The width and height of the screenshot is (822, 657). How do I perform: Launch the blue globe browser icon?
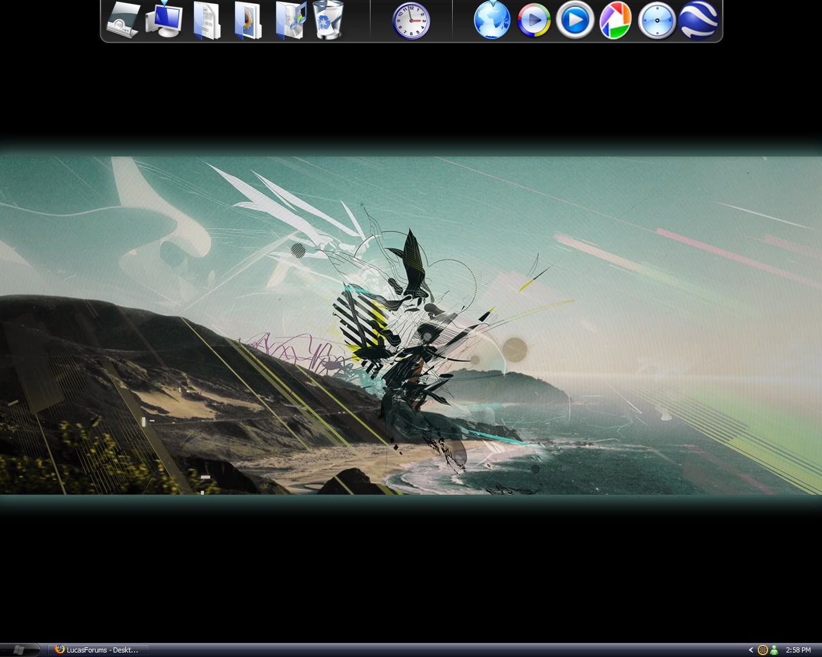[492, 20]
